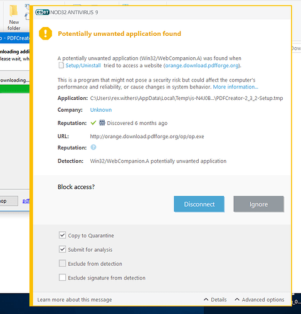Collapse the Details section
The width and height of the screenshot is (301, 314).
(x=215, y=300)
